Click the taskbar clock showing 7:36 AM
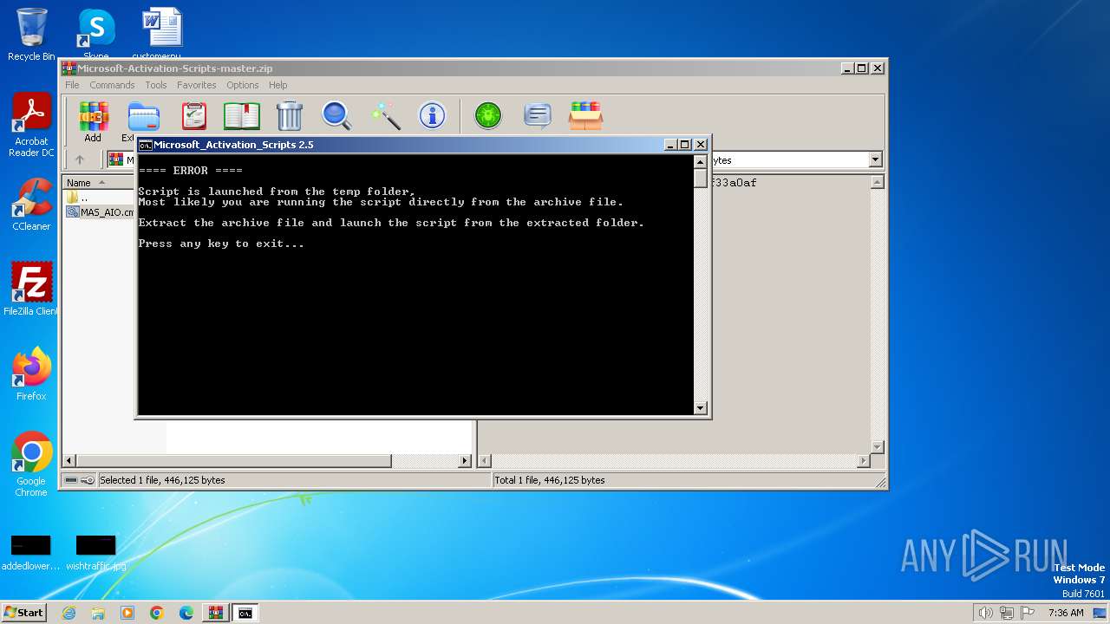This screenshot has width=1110, height=624. (x=1066, y=613)
